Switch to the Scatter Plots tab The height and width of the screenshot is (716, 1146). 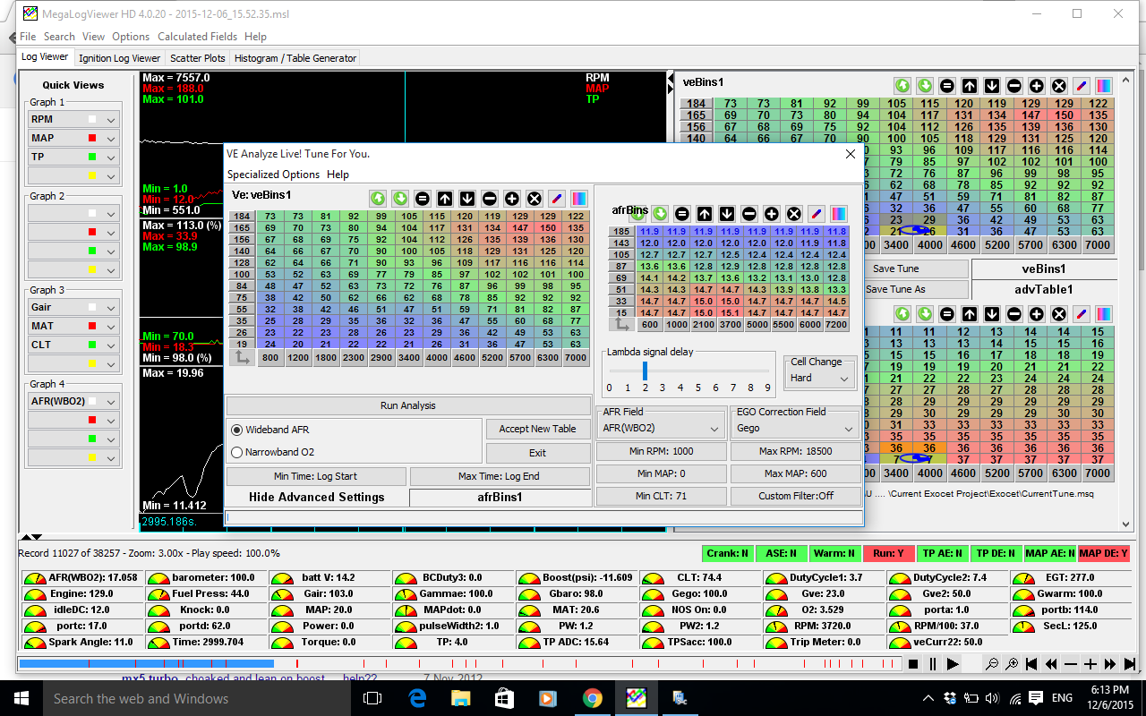[198, 58]
